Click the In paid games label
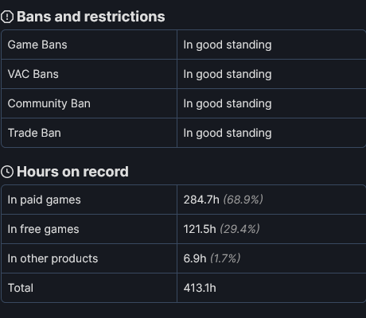366x318 pixels. pos(45,200)
